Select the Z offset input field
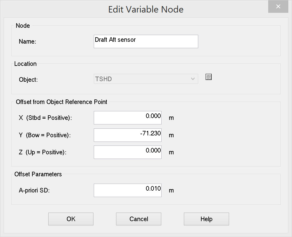292x237 pixels. pyautogui.click(x=127, y=152)
